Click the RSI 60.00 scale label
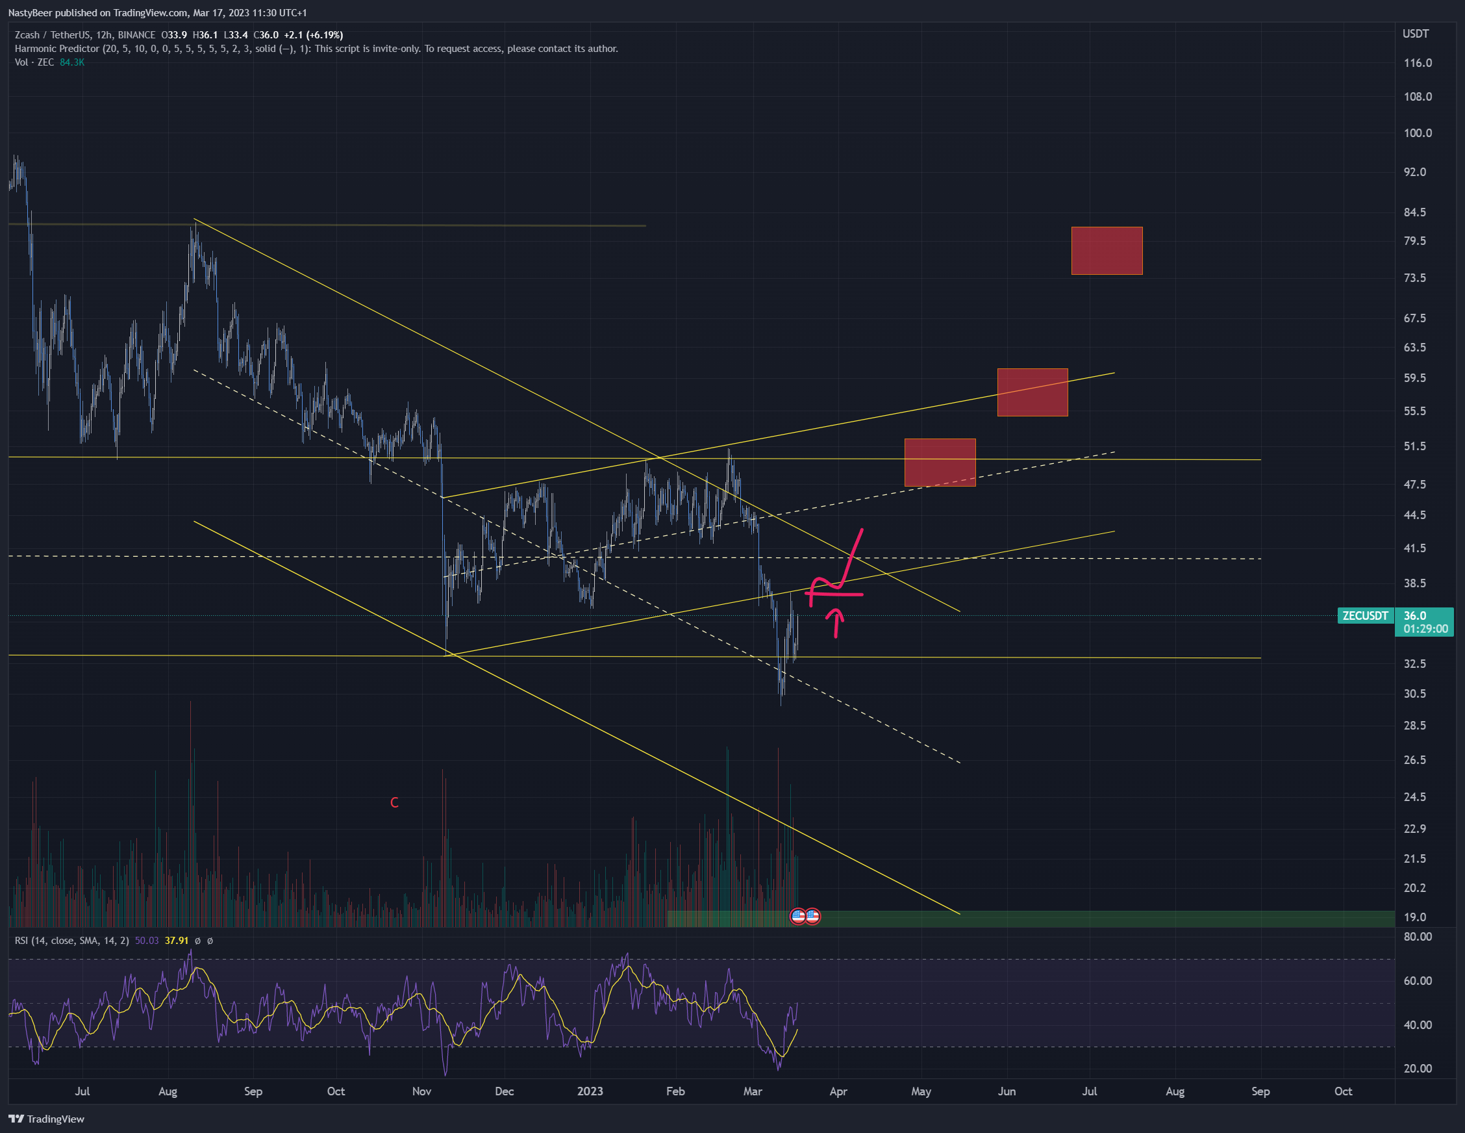The height and width of the screenshot is (1133, 1465). pos(1418,980)
